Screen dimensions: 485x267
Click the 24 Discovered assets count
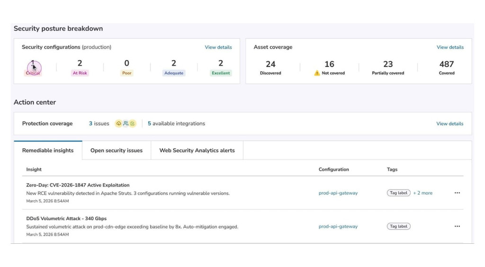click(x=270, y=64)
